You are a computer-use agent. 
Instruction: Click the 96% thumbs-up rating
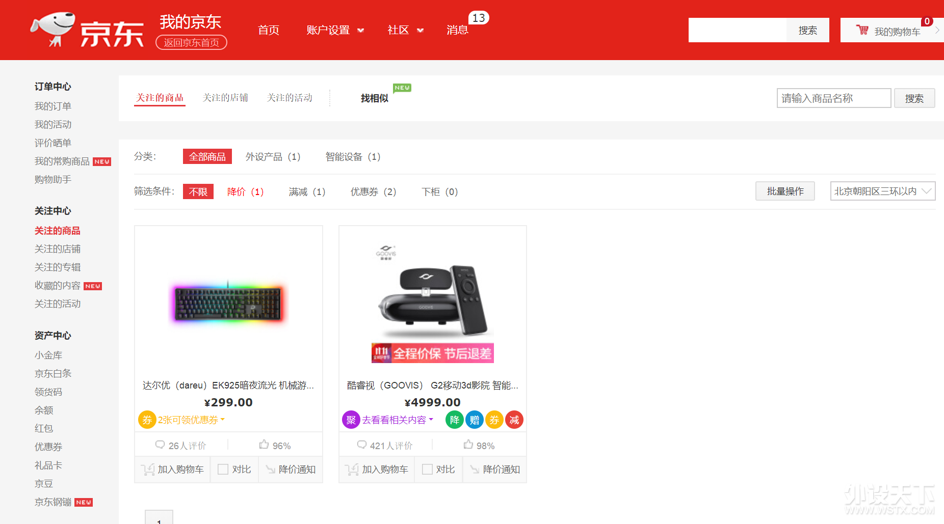275,446
